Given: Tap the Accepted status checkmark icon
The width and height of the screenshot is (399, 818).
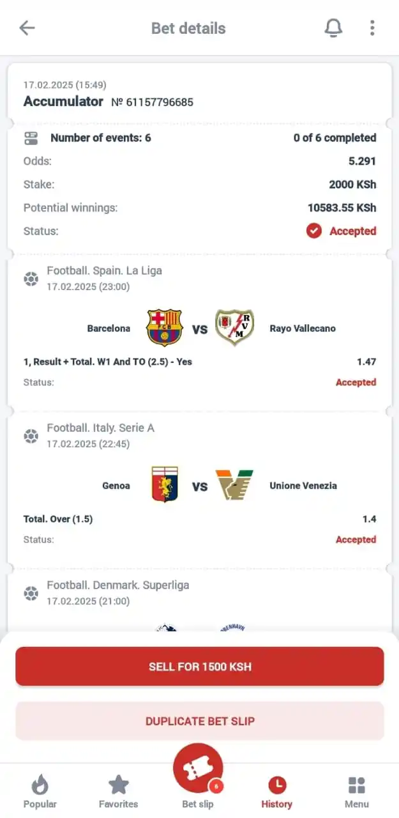Looking at the screenshot, I should [x=313, y=231].
